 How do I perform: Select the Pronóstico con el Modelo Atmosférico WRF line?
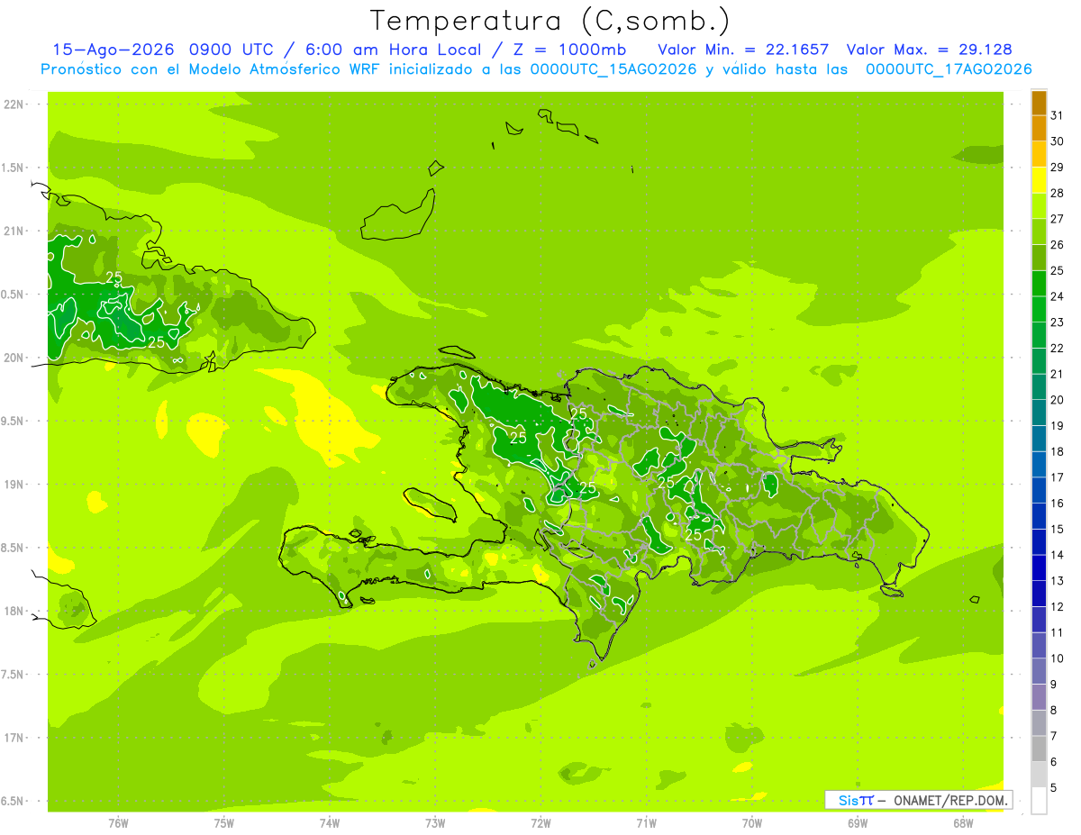tap(536, 69)
